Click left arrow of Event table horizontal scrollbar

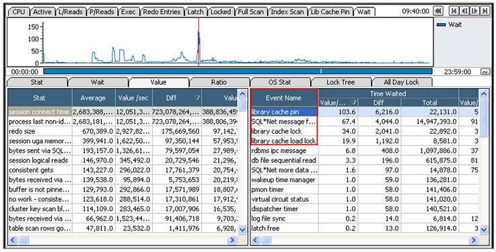[256, 241]
